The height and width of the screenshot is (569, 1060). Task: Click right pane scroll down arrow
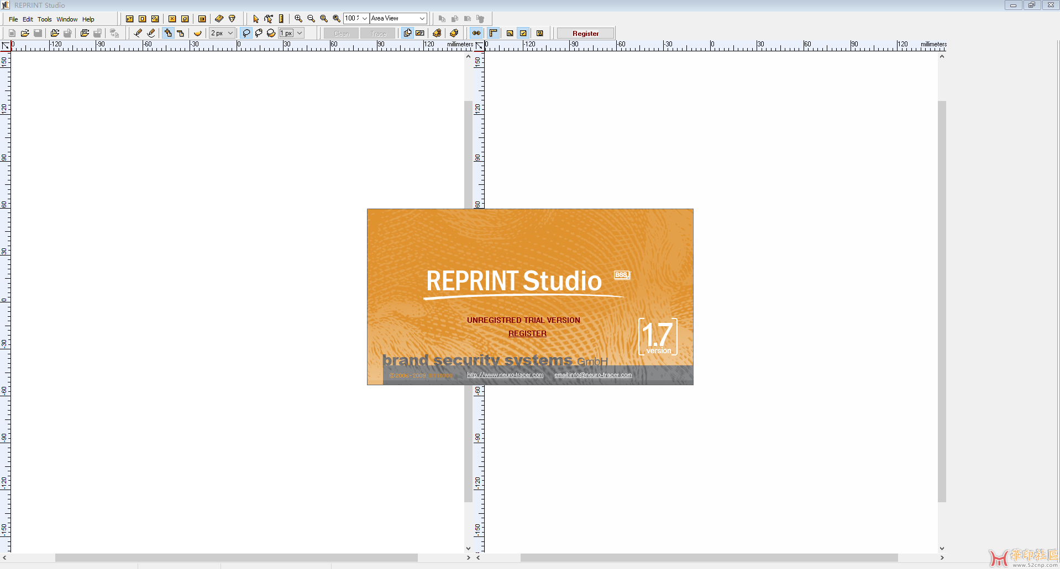[942, 549]
